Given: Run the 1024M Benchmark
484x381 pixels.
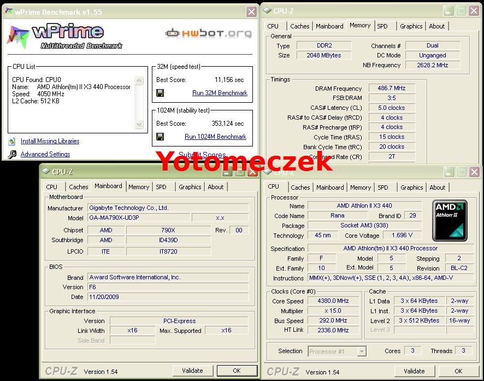Looking at the screenshot, I should tap(215, 137).
